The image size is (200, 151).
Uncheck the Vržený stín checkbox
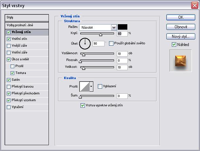pyautogui.click(x=9, y=32)
